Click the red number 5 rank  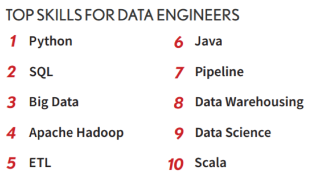point(11,163)
